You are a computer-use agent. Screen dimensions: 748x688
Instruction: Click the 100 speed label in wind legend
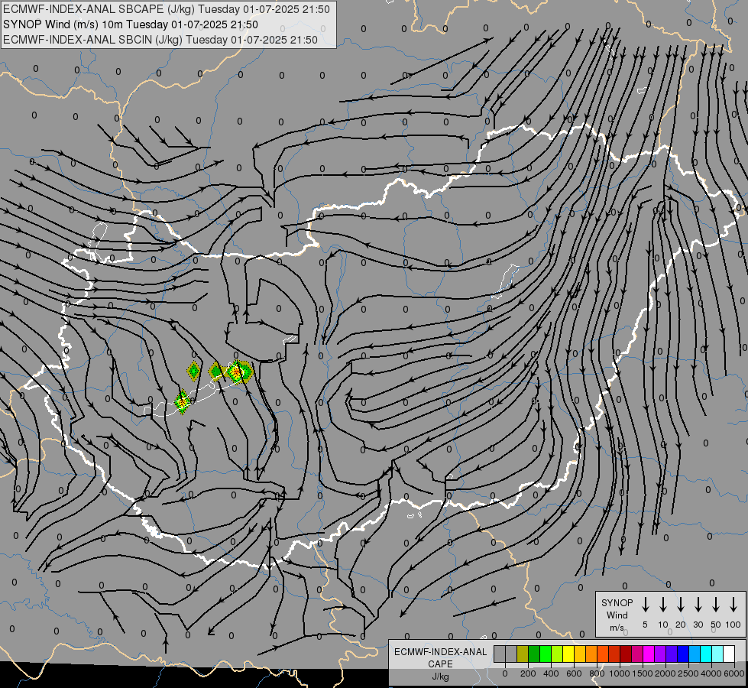pyautogui.click(x=733, y=625)
